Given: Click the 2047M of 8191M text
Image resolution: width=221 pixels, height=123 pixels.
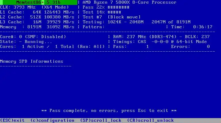Looking at the screenshot, I should coord(171,22).
